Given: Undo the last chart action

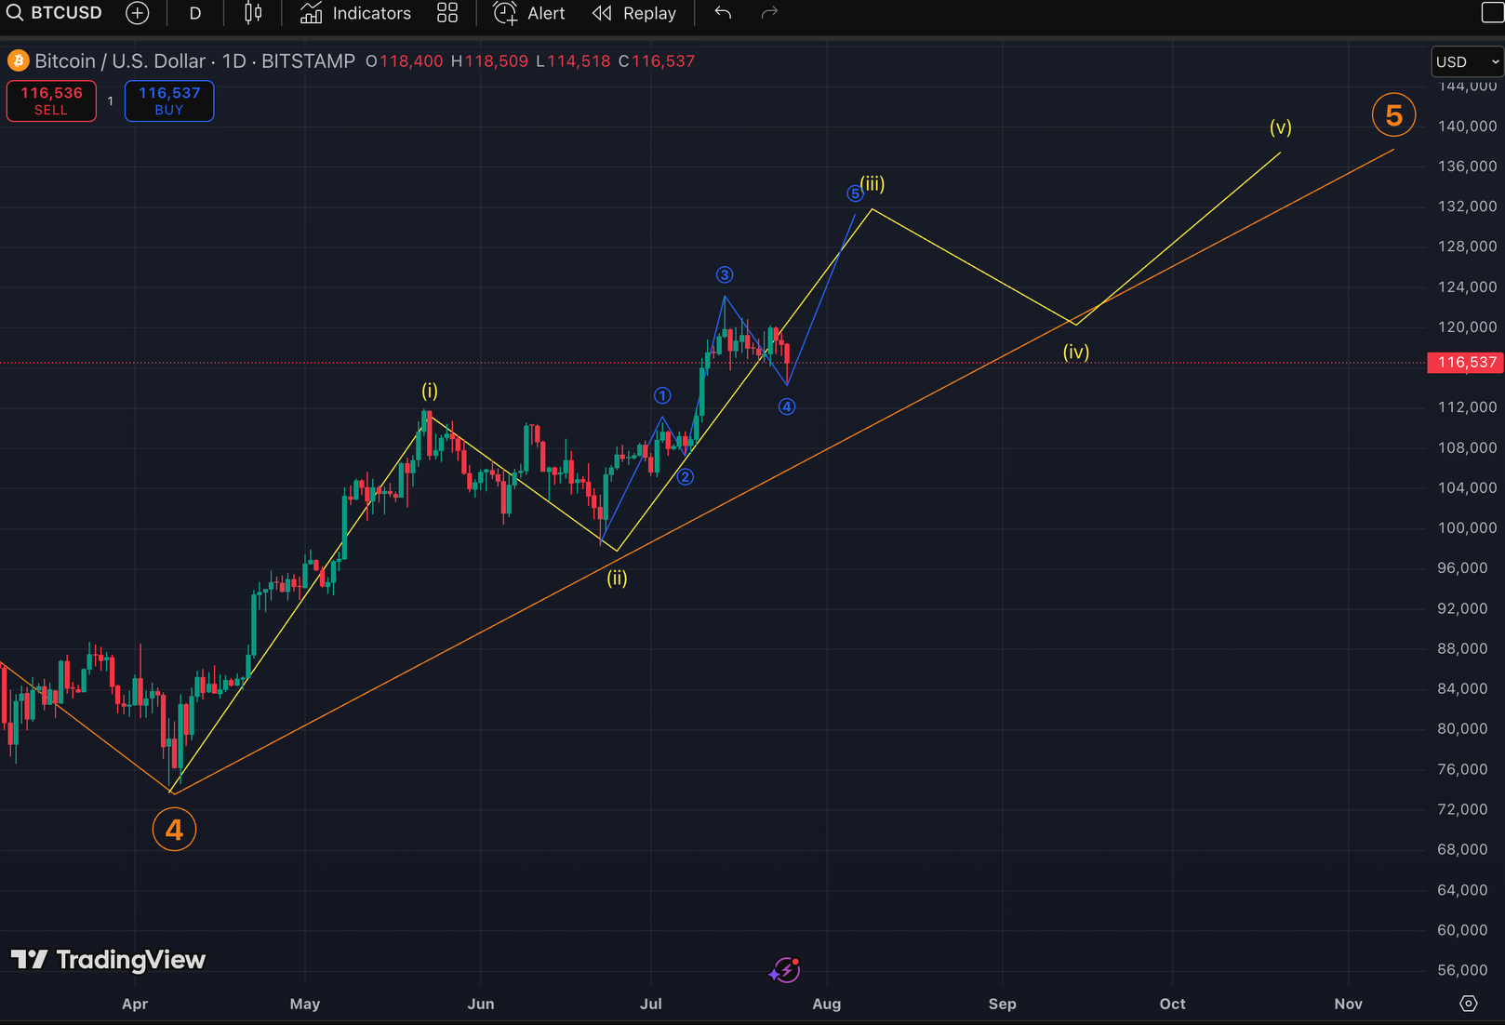Looking at the screenshot, I should pos(722,13).
